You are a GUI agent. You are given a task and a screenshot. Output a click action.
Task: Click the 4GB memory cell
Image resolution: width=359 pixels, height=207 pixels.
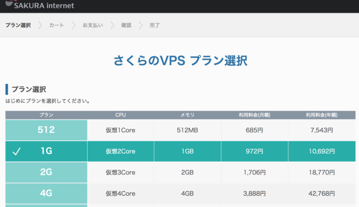(x=187, y=193)
